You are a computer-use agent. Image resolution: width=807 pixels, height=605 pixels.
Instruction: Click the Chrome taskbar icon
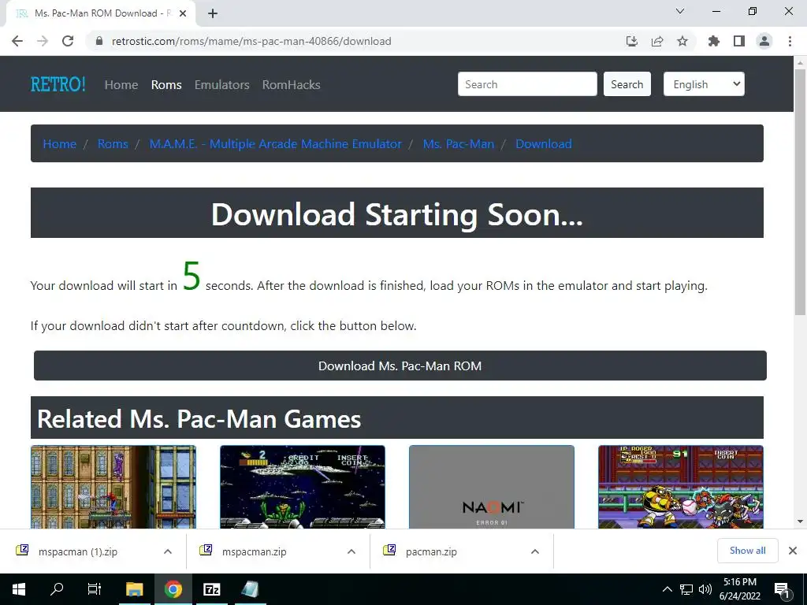click(x=173, y=589)
